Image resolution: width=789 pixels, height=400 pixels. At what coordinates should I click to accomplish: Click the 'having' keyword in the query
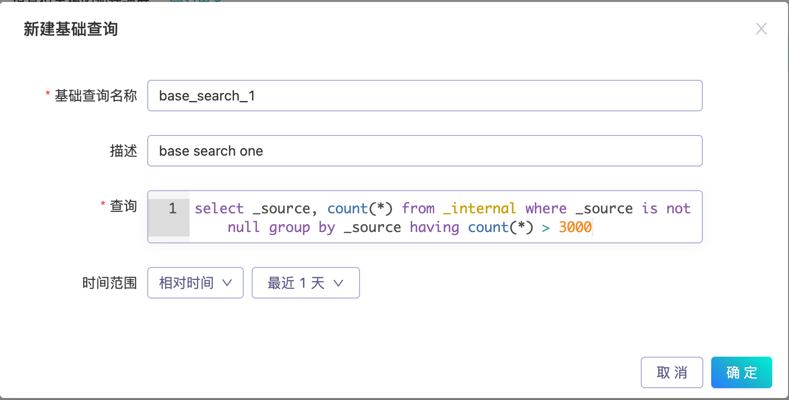click(x=434, y=227)
